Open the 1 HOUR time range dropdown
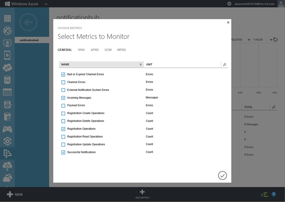 [x=263, y=40]
